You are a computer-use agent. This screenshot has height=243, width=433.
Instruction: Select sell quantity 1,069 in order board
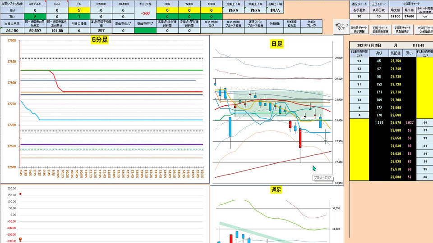coord(379,122)
